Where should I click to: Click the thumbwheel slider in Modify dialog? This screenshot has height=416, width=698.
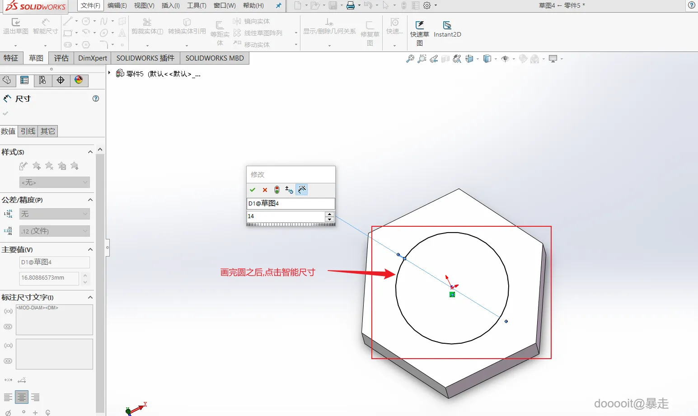pos(290,224)
